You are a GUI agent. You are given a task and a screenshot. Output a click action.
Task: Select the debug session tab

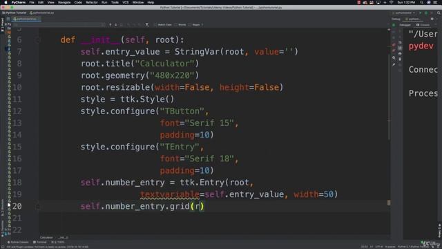(412, 19)
